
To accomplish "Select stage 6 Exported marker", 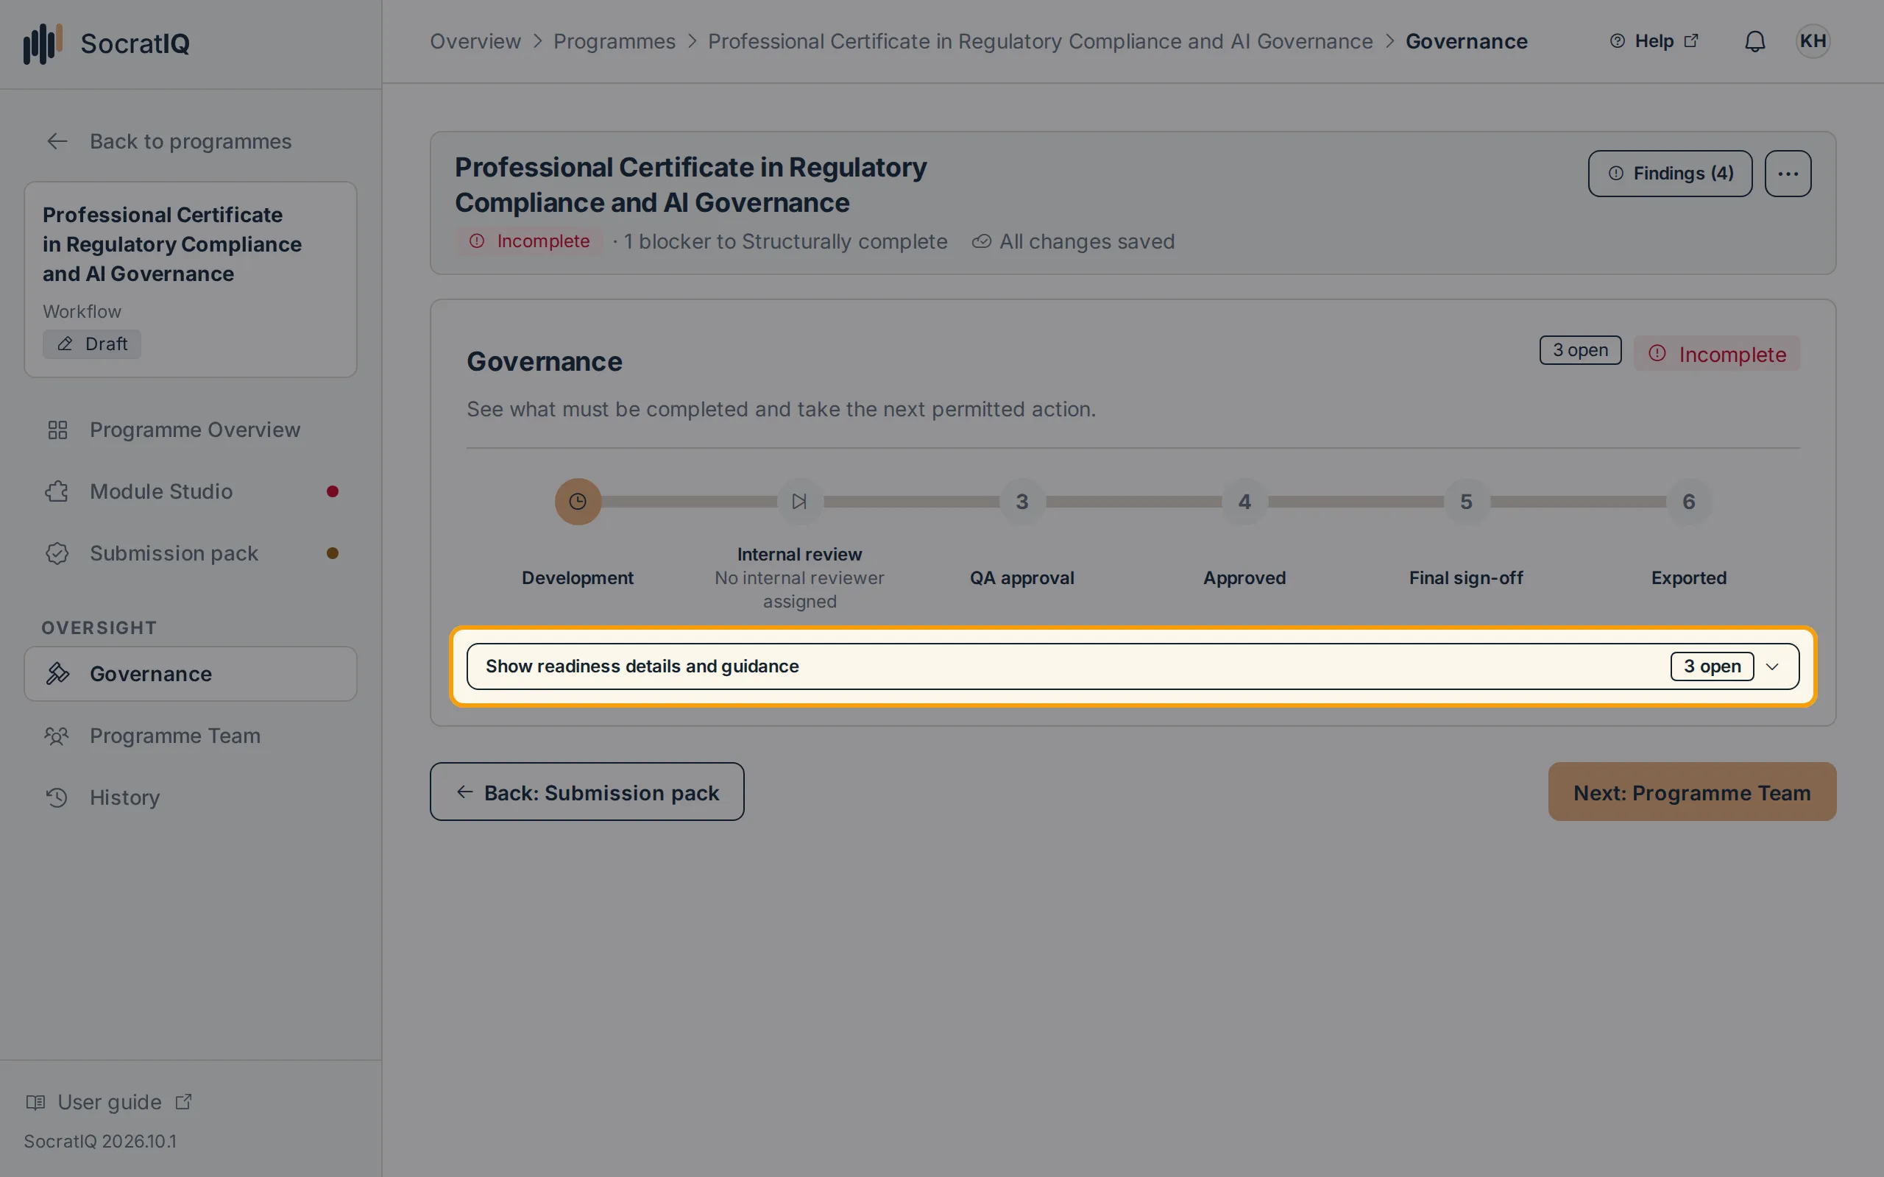I will point(1688,501).
